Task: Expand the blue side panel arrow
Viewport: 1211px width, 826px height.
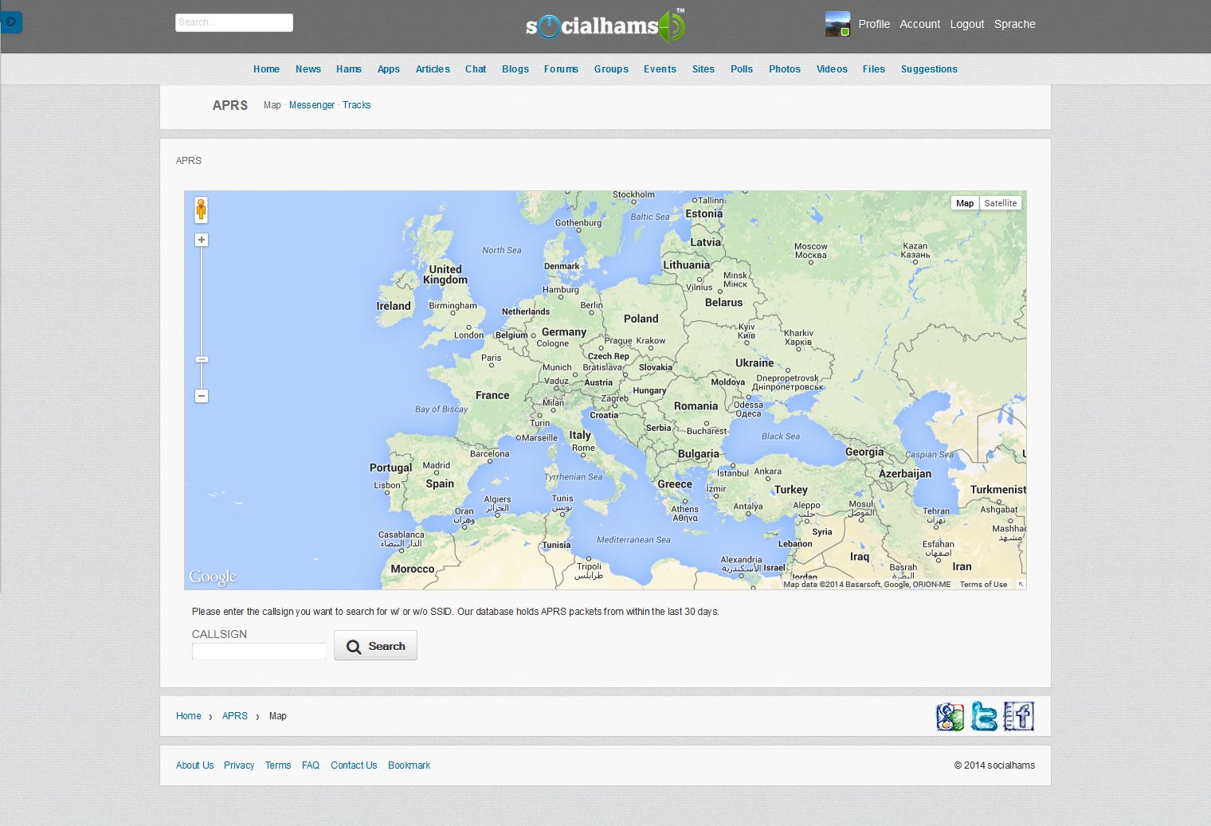Action: [x=11, y=22]
